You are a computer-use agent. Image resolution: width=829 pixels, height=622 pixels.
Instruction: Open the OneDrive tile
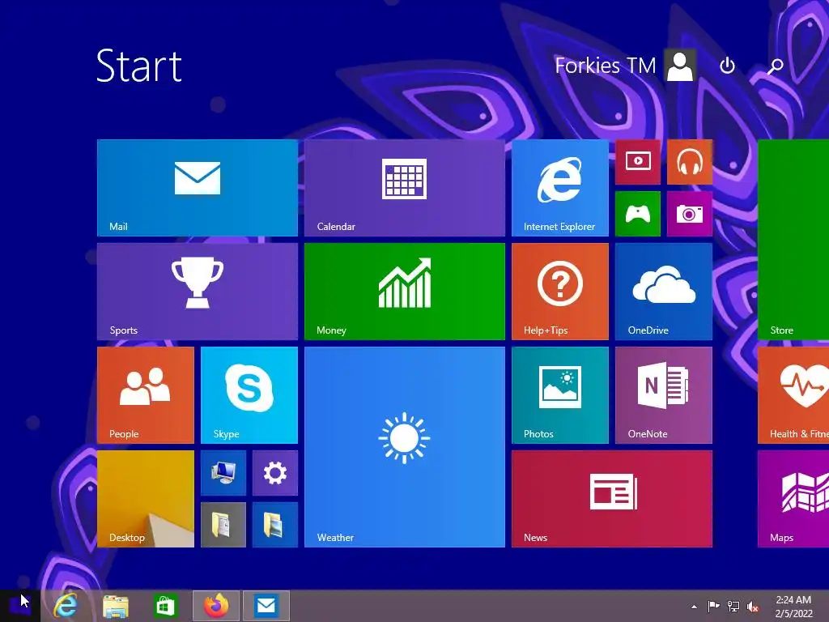[x=664, y=292]
